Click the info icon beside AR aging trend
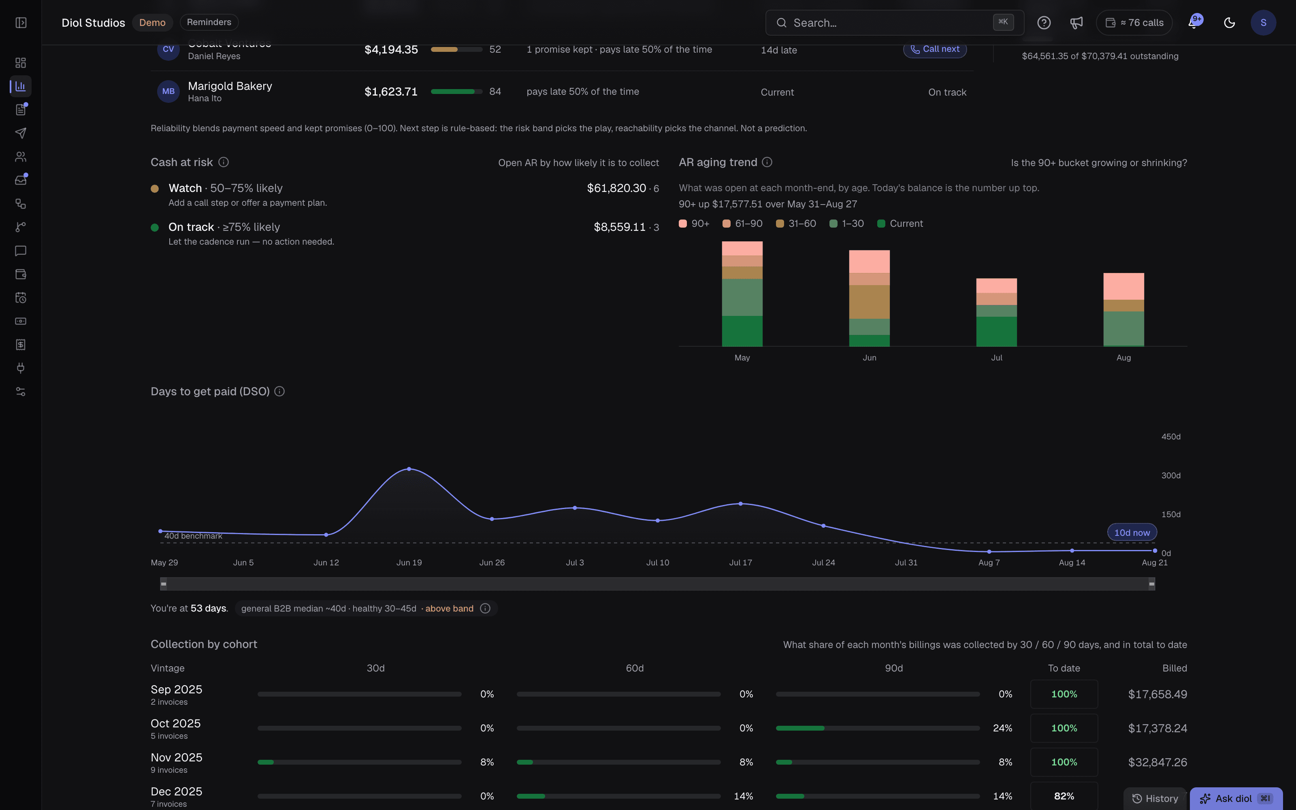Screen dimensions: 1296x810 [x=767, y=162]
